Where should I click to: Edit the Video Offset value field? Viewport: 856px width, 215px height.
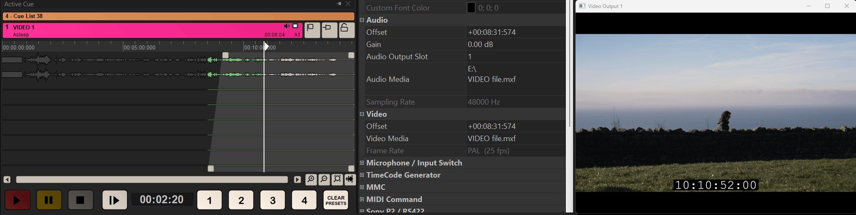[516, 126]
